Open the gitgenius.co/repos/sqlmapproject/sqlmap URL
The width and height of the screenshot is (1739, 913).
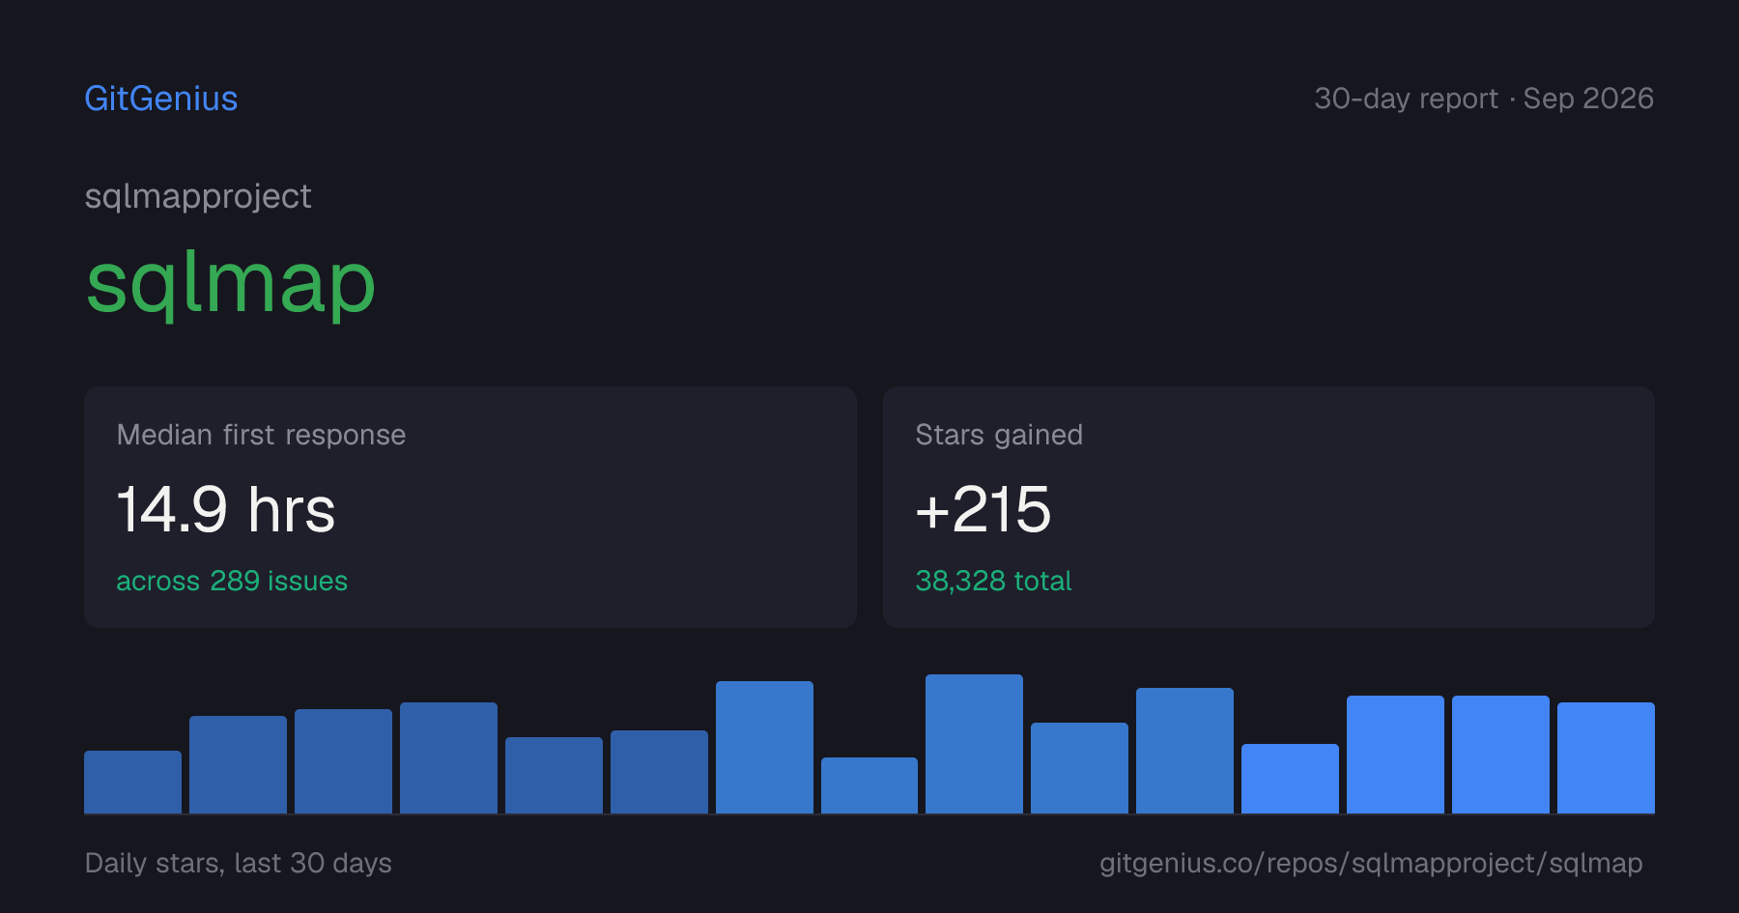[x=1371, y=863]
